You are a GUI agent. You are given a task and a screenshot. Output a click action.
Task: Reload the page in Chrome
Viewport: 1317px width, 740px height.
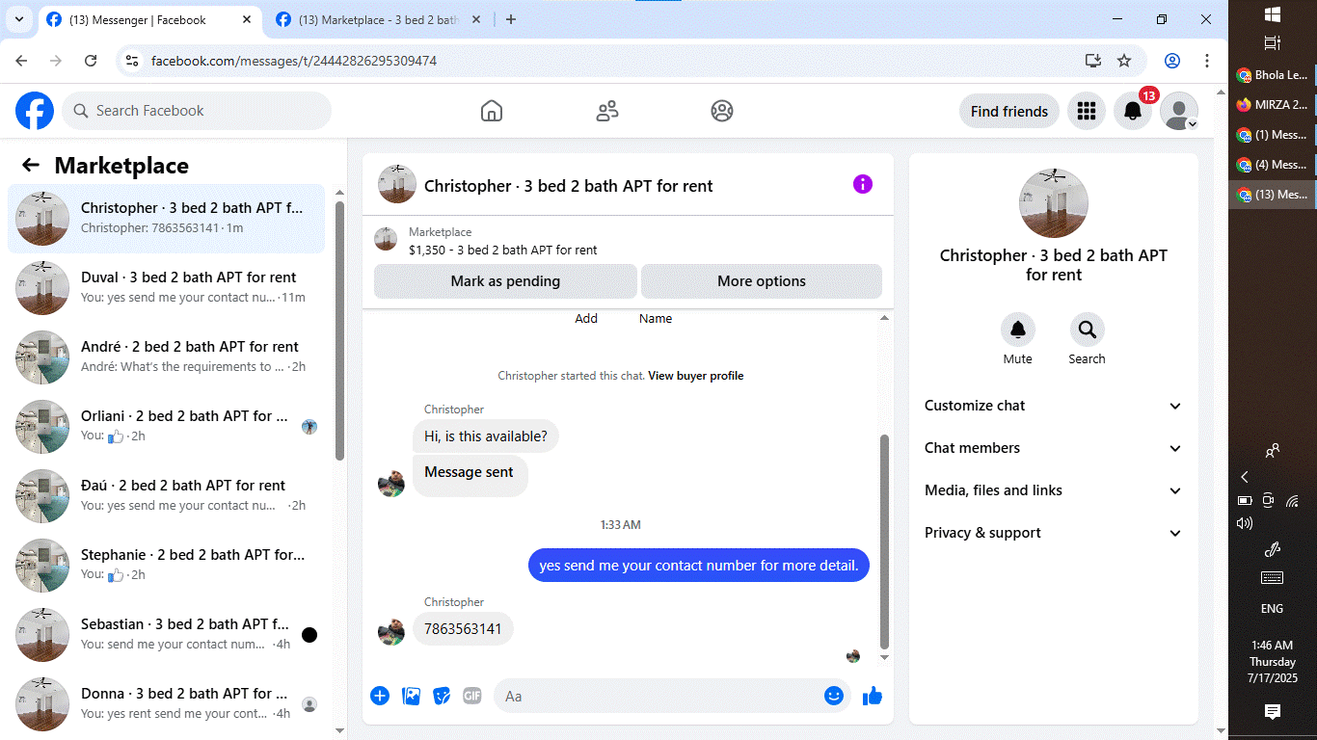(x=91, y=61)
